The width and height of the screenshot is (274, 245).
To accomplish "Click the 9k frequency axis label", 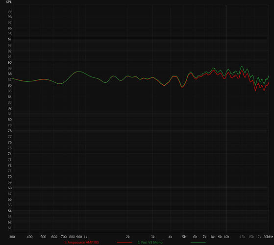I will (220, 237).
